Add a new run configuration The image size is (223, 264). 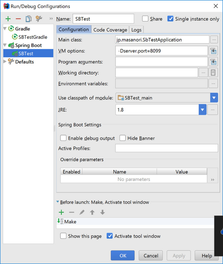[x=8, y=19]
